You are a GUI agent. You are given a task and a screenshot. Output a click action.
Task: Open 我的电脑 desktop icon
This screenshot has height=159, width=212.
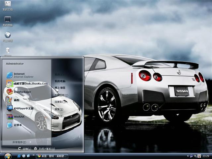point(7,21)
